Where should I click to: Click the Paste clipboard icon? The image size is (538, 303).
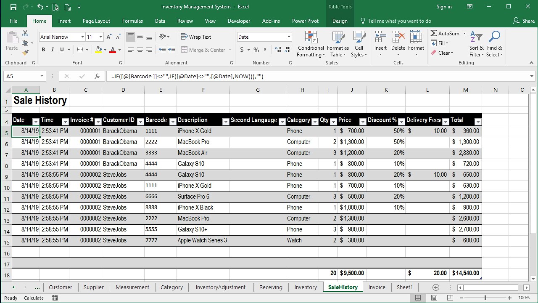click(x=12, y=38)
